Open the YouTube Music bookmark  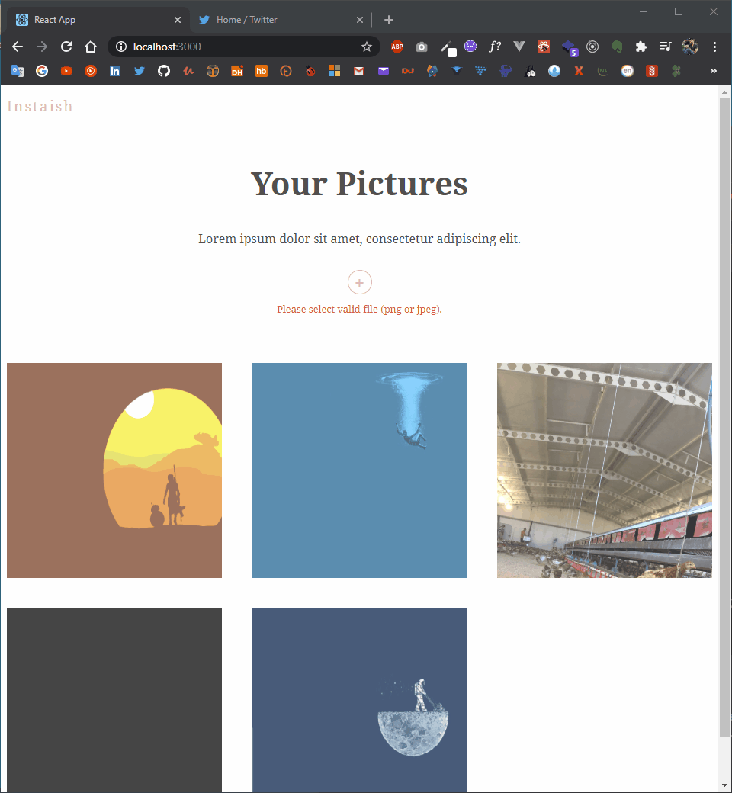pyautogui.click(x=91, y=71)
